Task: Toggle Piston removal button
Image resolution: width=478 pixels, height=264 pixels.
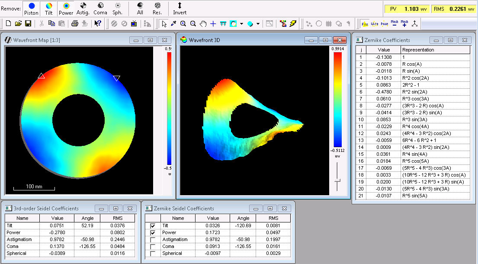Action: click(32, 8)
